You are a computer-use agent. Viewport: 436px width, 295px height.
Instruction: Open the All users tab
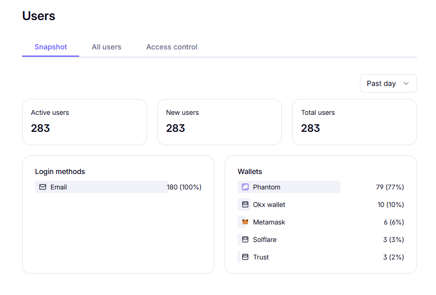[x=106, y=47]
